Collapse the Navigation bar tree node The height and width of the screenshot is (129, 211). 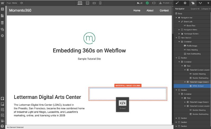(x=176, y=17)
